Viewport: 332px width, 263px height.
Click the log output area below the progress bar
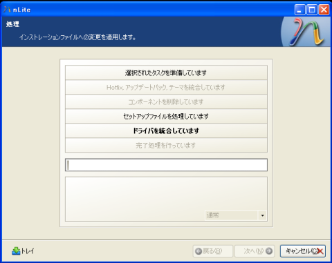166,199
